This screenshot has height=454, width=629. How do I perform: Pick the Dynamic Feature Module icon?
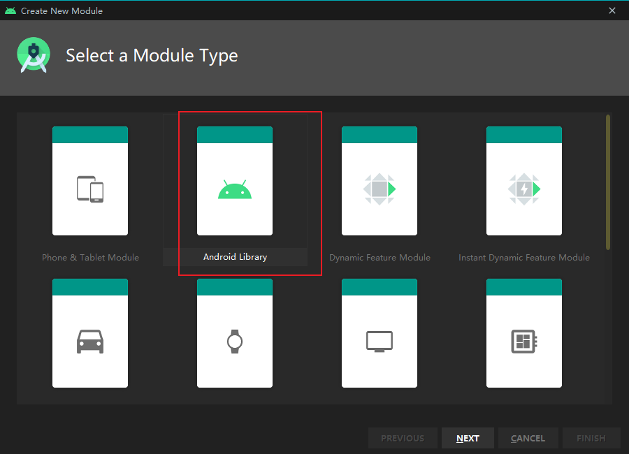click(x=379, y=189)
